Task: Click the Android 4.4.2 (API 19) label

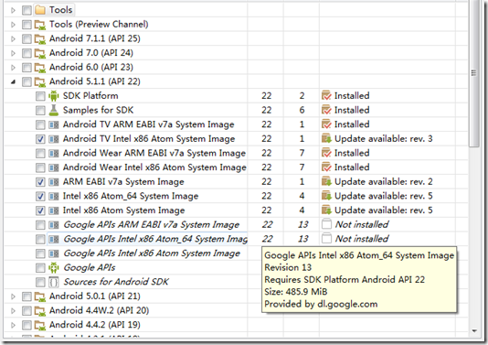Action: [95, 325]
